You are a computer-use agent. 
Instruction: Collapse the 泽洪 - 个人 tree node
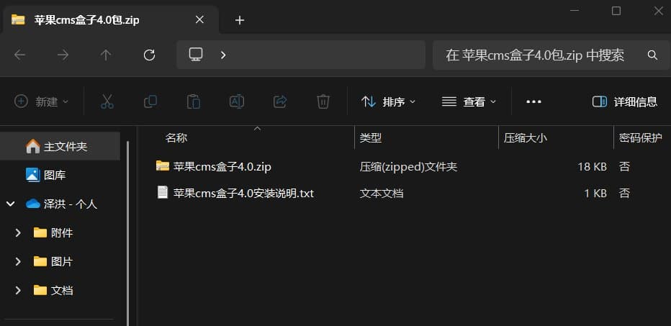pos(10,204)
